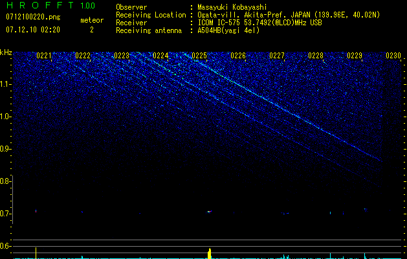Click the 'meteor' label

pos(92,20)
